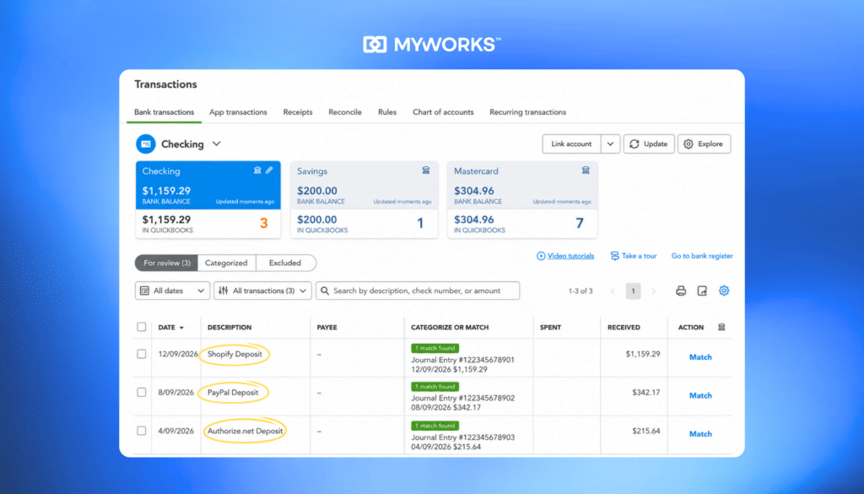This screenshot has height=494, width=864.
Task: Click the orange 3 count on Checking
Action: click(x=264, y=223)
